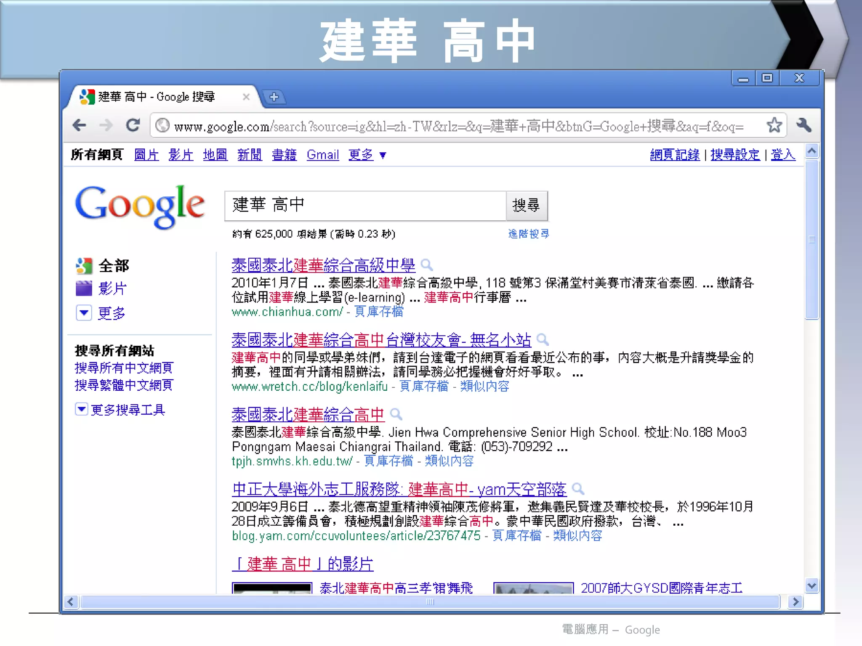Open result 中正大學海外志工服務隊: 建華高中- yam天空部落
Image resolution: width=862 pixels, height=646 pixels.
pyautogui.click(x=399, y=489)
